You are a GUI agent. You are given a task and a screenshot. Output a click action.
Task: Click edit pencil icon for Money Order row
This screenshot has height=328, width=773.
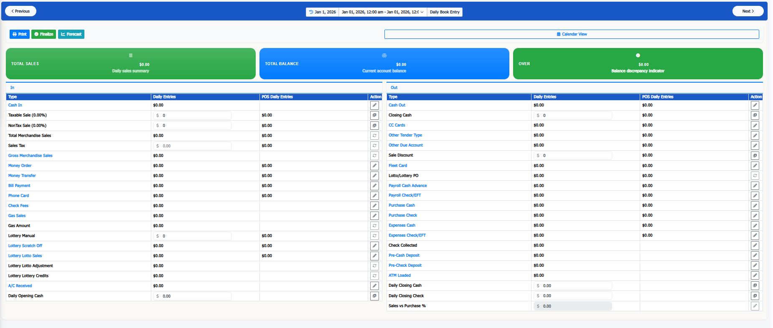pyautogui.click(x=374, y=166)
